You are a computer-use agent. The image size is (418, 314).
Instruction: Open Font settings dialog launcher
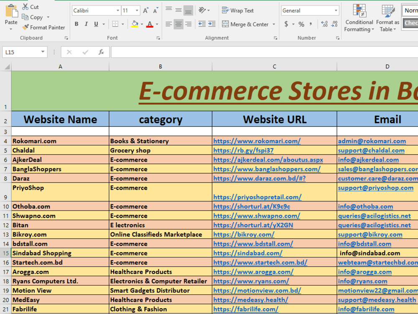[x=158, y=38]
